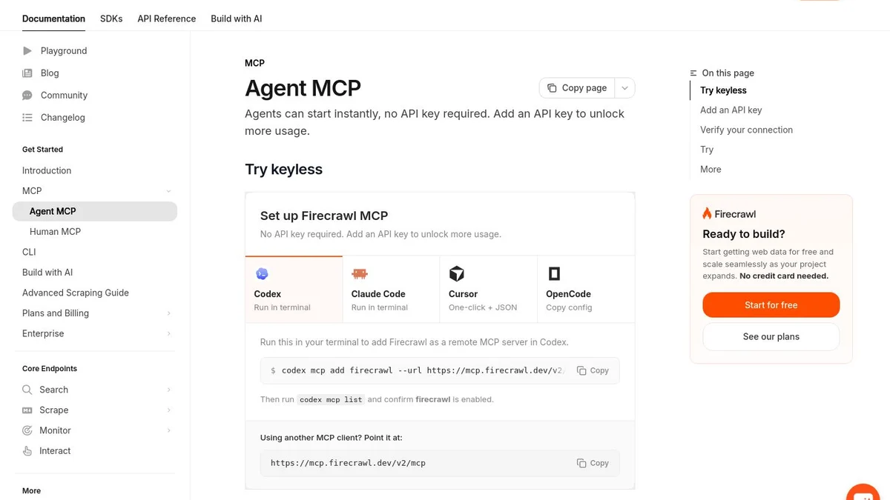Open the Build with AI top tab
This screenshot has width=890, height=500.
[236, 19]
